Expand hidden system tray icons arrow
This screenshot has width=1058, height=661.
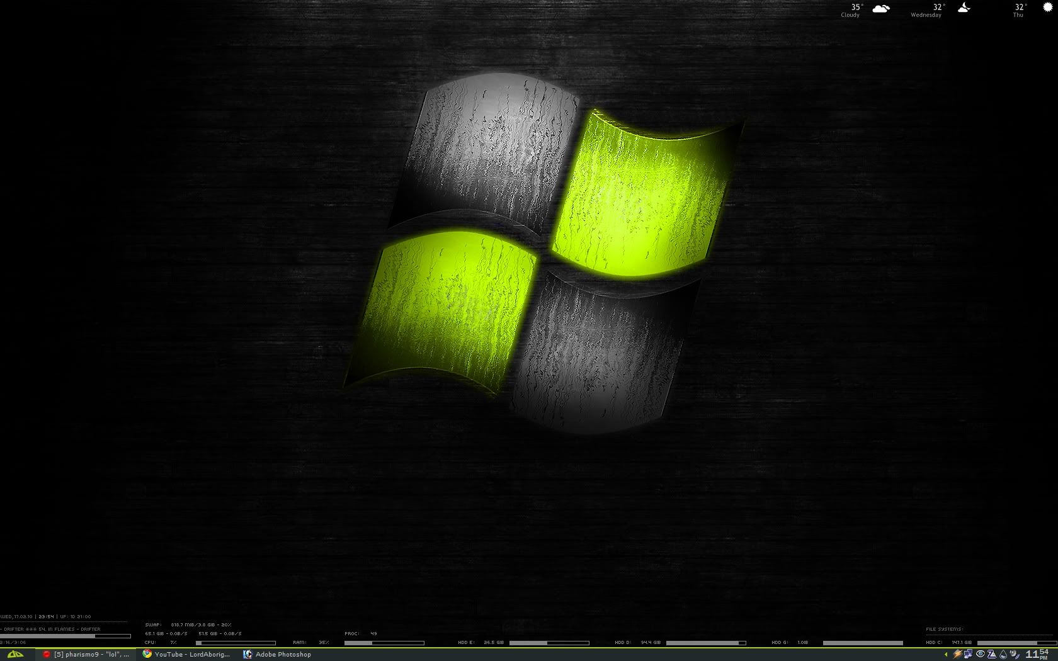click(946, 655)
